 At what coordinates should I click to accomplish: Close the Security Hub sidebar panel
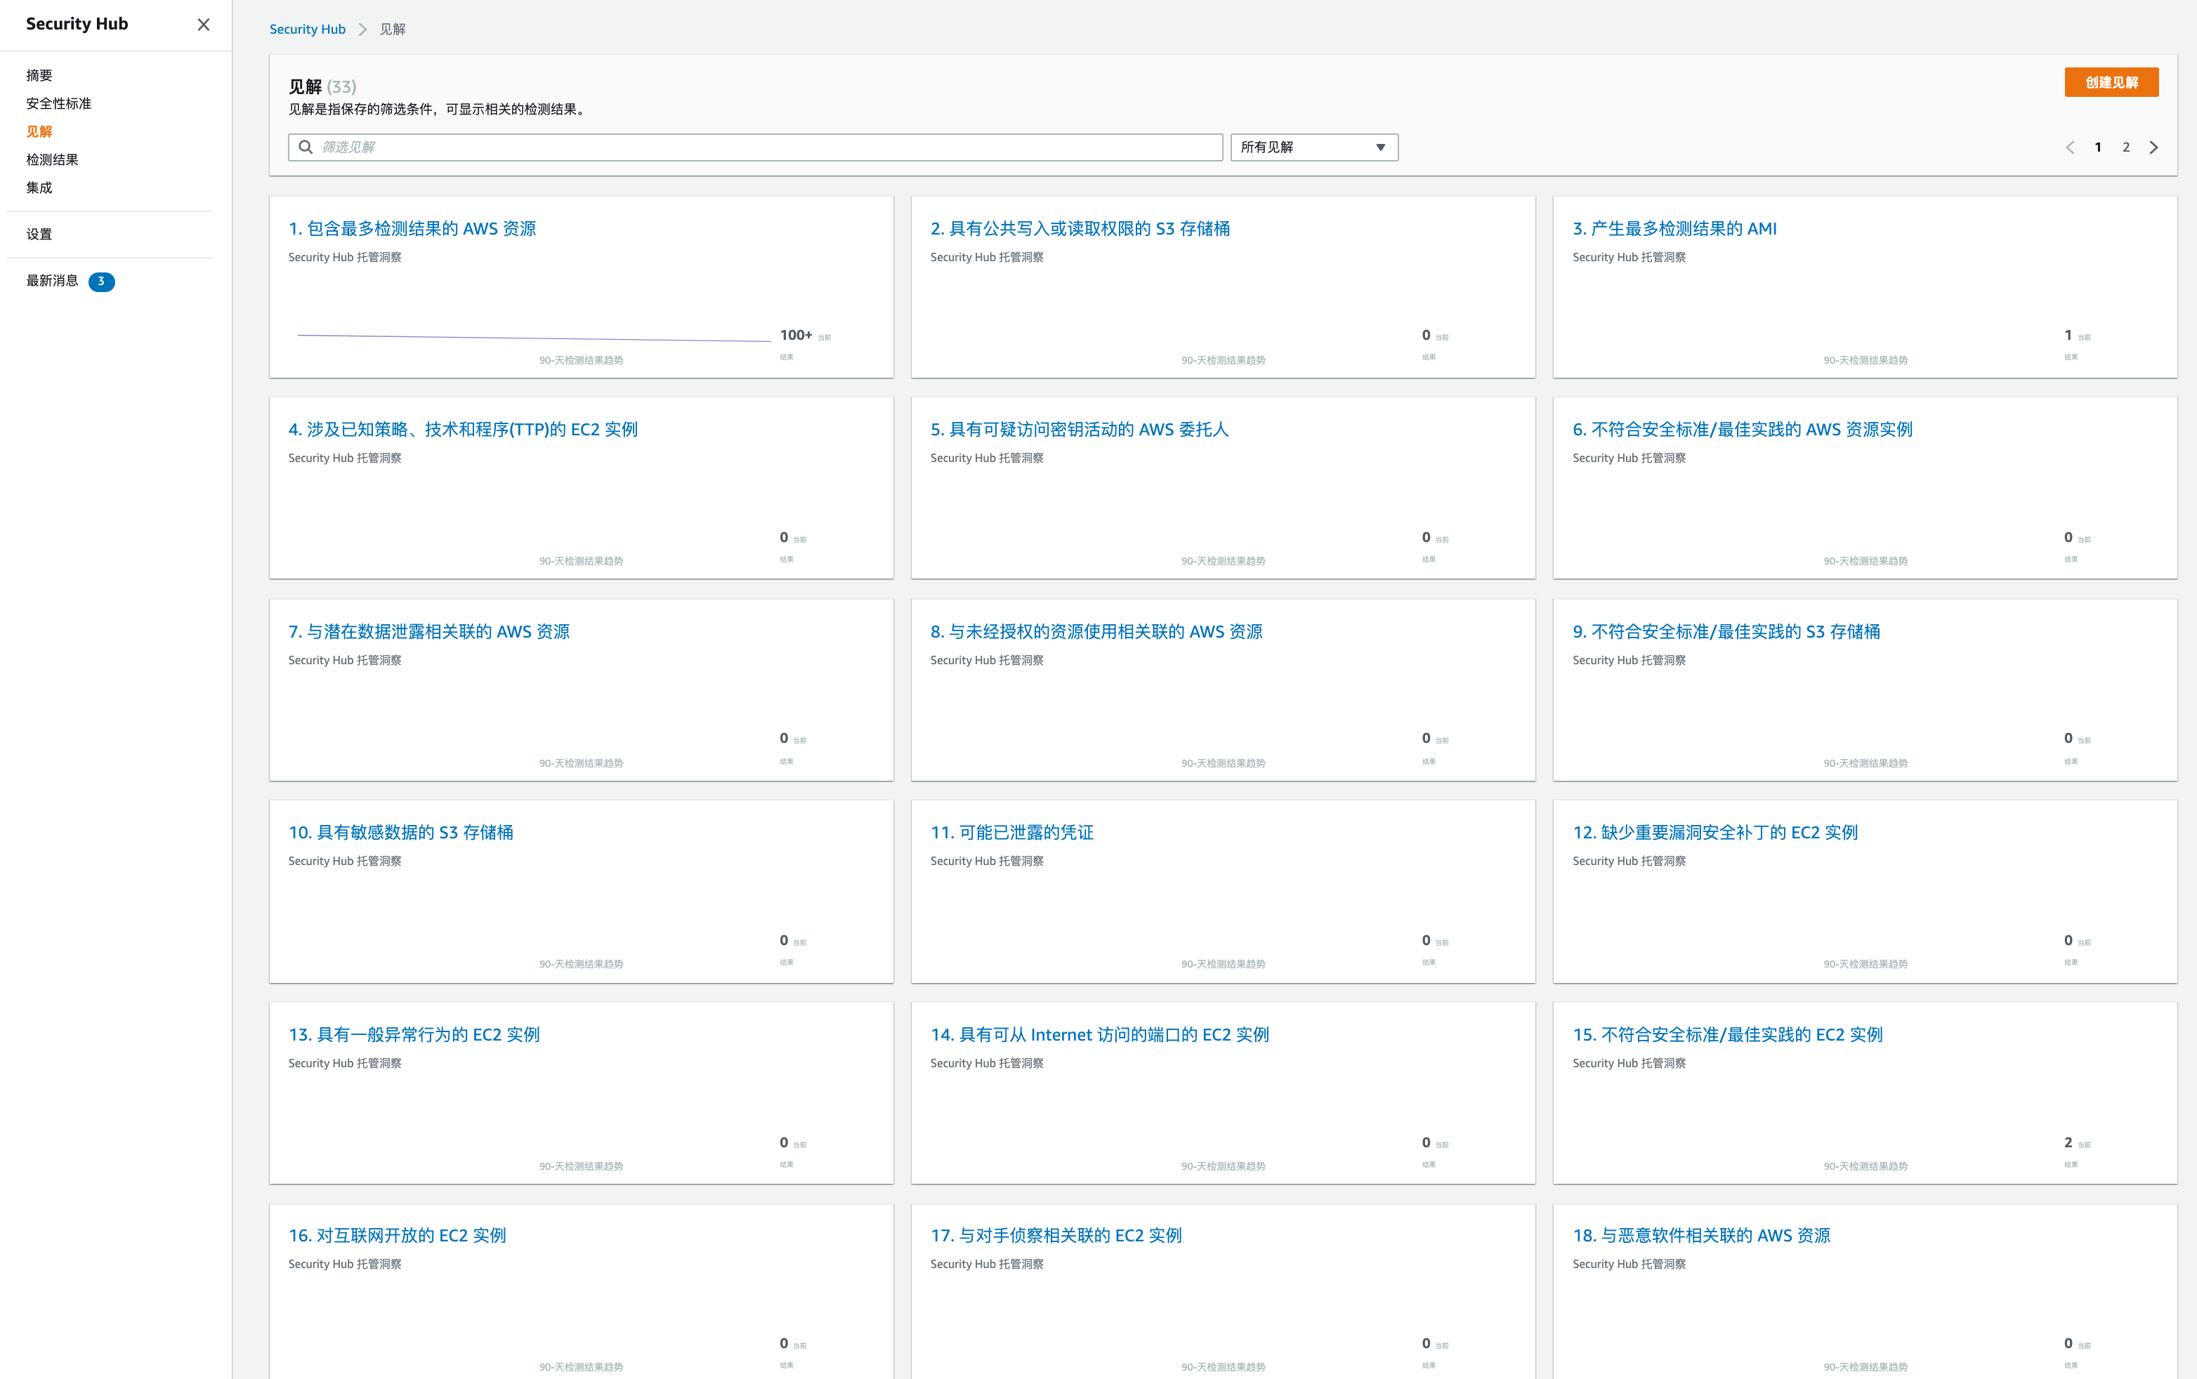[x=204, y=25]
